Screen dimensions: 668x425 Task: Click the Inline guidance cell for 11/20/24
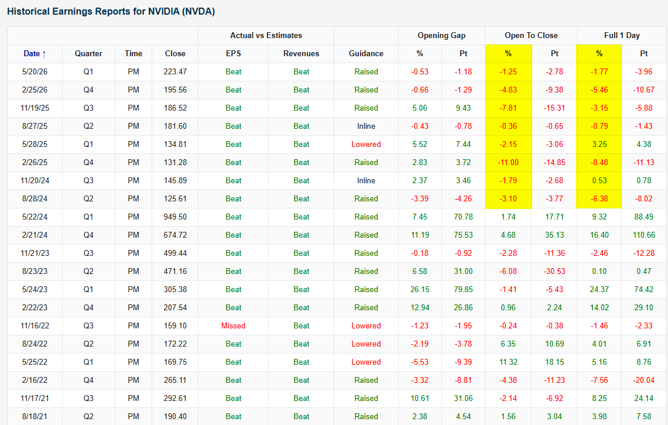366,180
